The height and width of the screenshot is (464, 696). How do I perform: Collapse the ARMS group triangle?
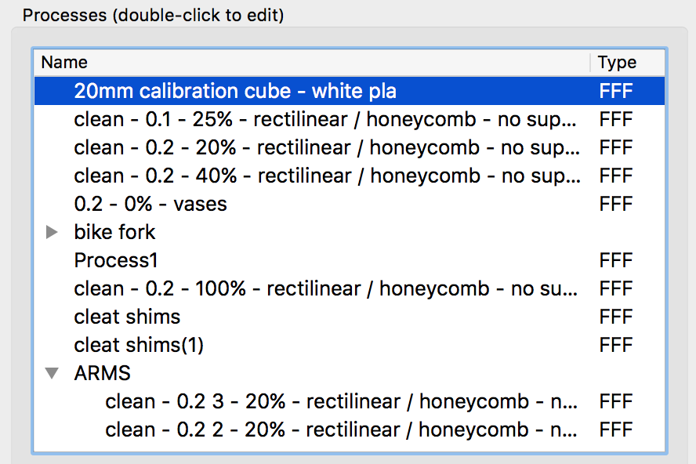click(52, 373)
